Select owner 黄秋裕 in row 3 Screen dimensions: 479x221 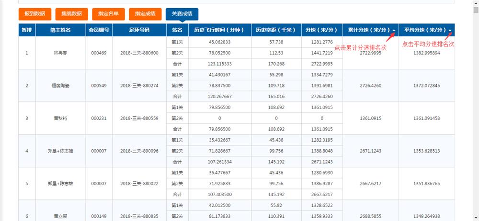(x=60, y=118)
